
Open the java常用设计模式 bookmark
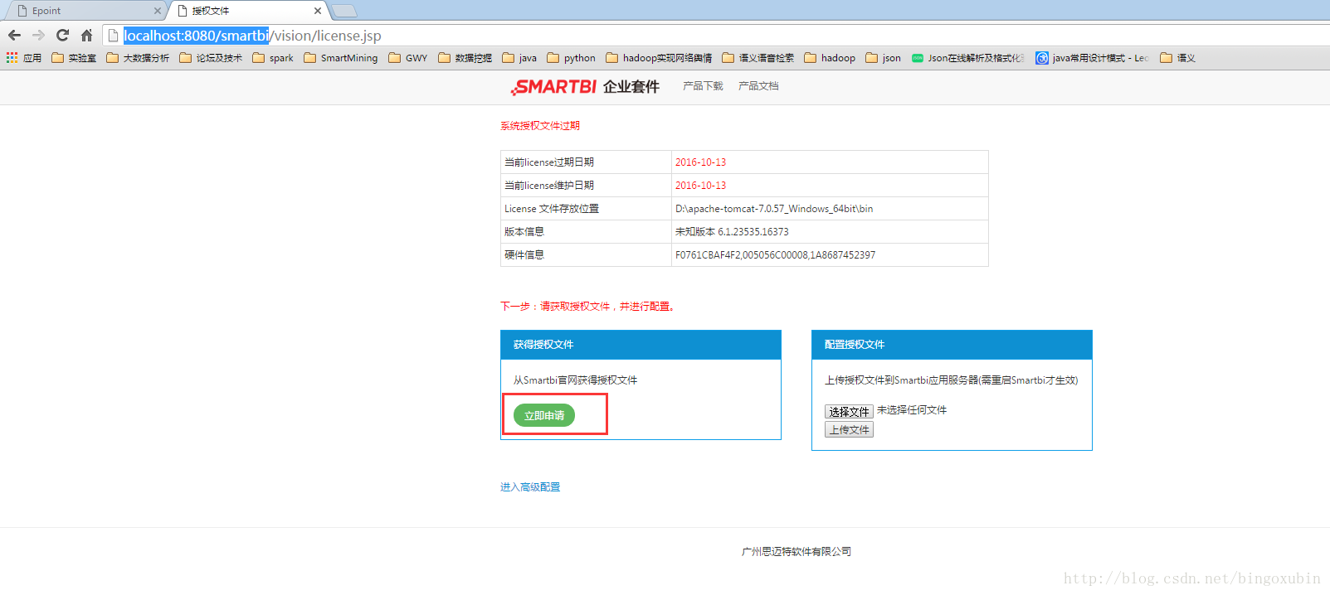pos(1093,58)
